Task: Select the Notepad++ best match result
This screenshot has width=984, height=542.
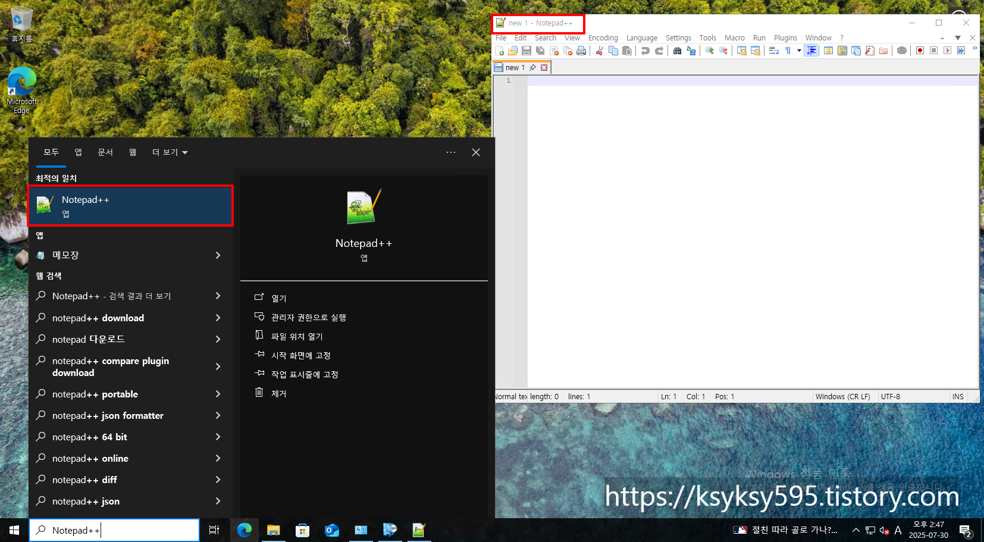Action: 131,206
